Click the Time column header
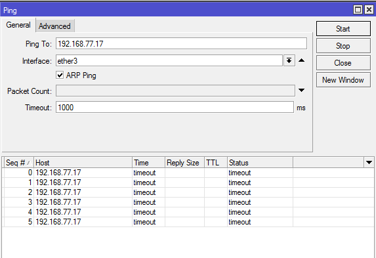 tap(148, 163)
